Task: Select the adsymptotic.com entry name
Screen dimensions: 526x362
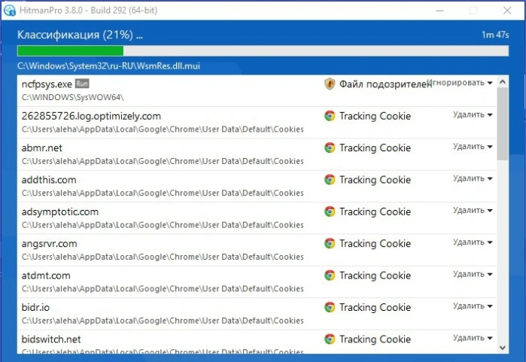Action: tap(60, 212)
